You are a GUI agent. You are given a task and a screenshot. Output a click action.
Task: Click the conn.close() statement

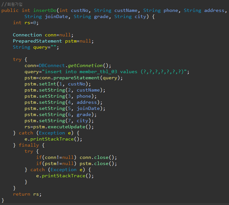click(x=98, y=158)
